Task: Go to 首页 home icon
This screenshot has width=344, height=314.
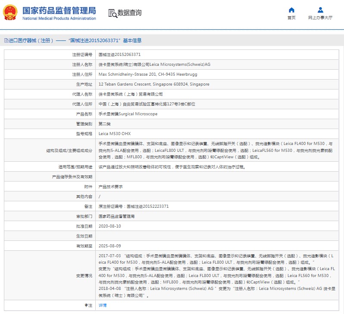Action: pos(291,10)
